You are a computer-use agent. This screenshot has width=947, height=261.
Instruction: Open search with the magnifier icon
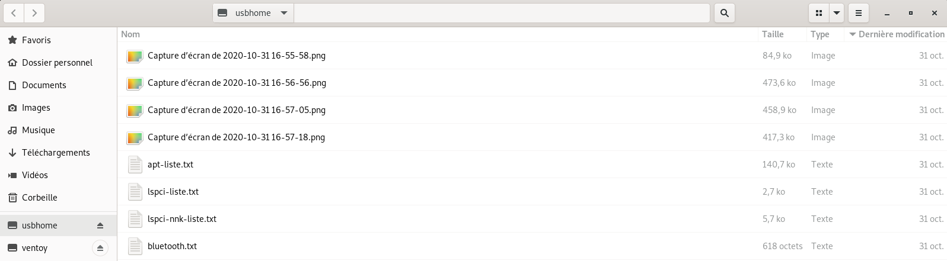point(725,13)
